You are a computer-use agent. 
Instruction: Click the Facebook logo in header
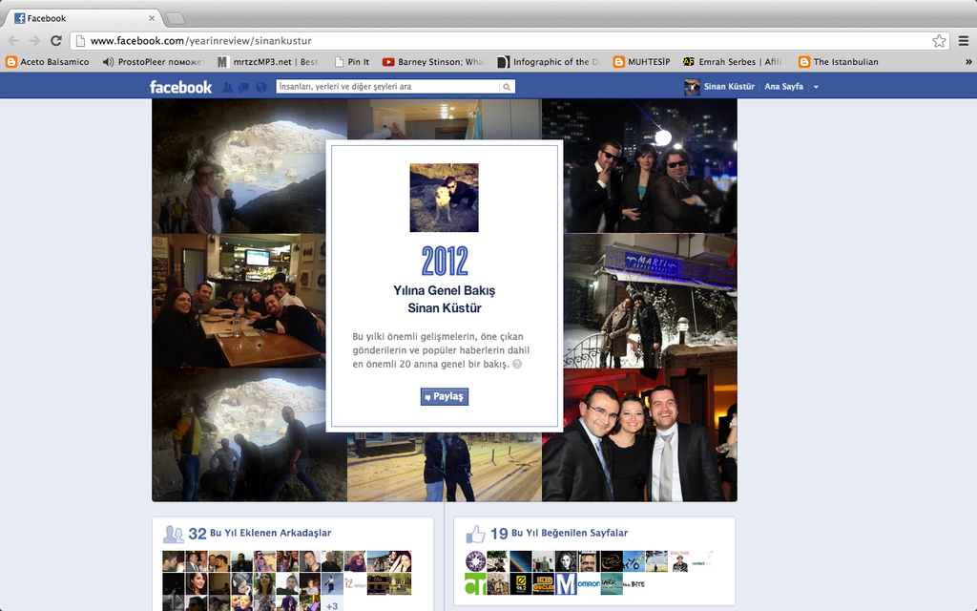(x=180, y=87)
